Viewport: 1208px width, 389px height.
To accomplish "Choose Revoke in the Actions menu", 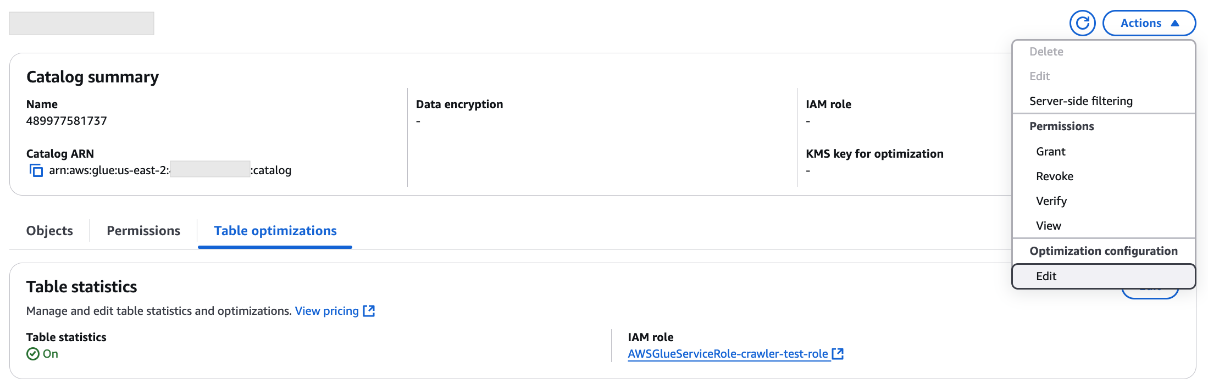I will click(1054, 176).
